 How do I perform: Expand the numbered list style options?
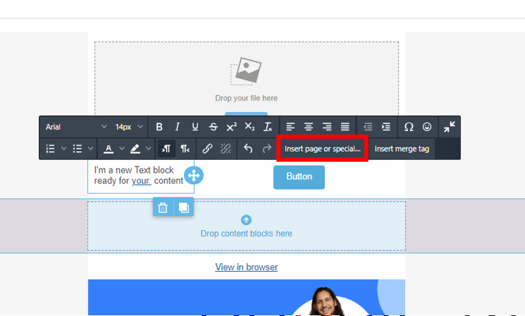click(64, 149)
